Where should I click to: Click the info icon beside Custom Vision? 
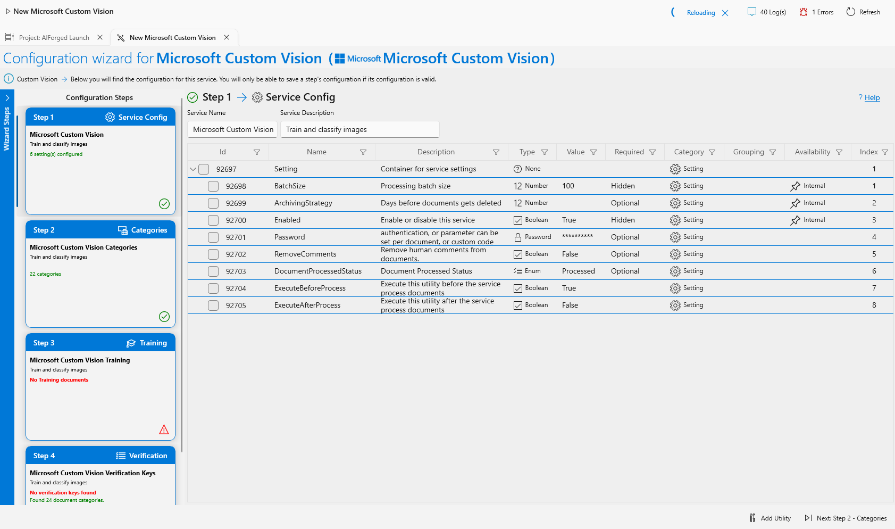(x=9, y=79)
